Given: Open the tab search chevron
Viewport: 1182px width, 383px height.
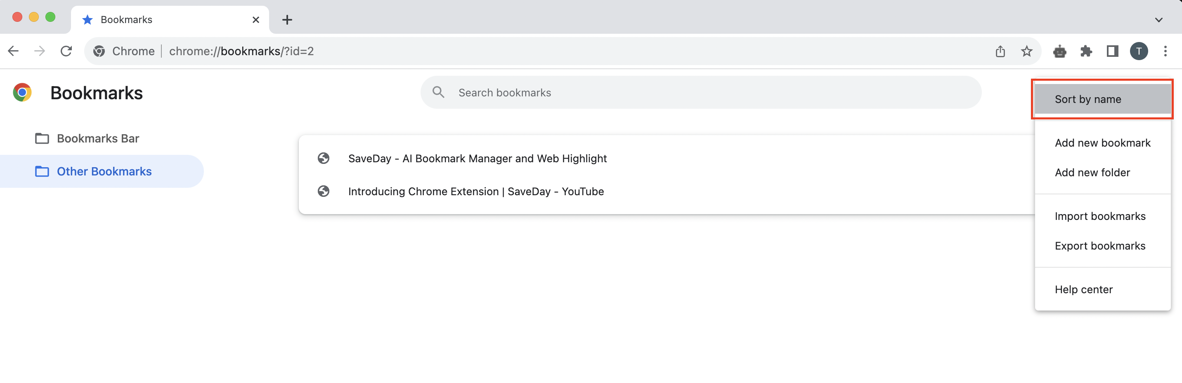Looking at the screenshot, I should [x=1158, y=20].
